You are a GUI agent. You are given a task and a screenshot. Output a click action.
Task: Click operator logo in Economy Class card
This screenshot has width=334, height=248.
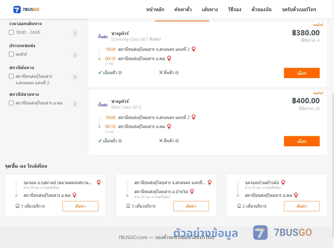click(103, 36)
